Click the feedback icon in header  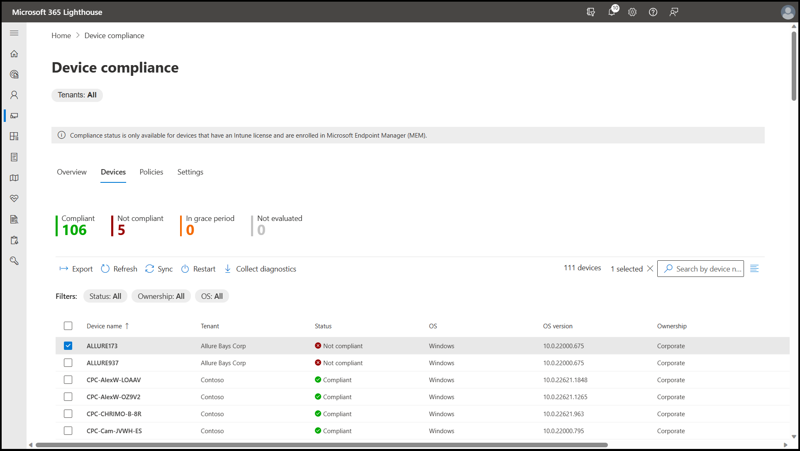coord(673,12)
